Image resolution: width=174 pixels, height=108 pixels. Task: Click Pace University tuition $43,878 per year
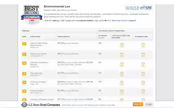pyautogui.click(x=68, y=73)
